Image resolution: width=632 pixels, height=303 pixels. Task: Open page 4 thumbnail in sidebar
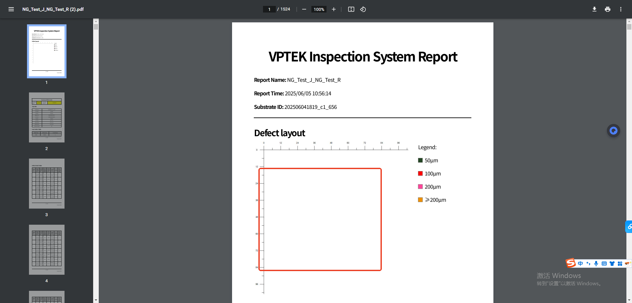[x=47, y=250]
